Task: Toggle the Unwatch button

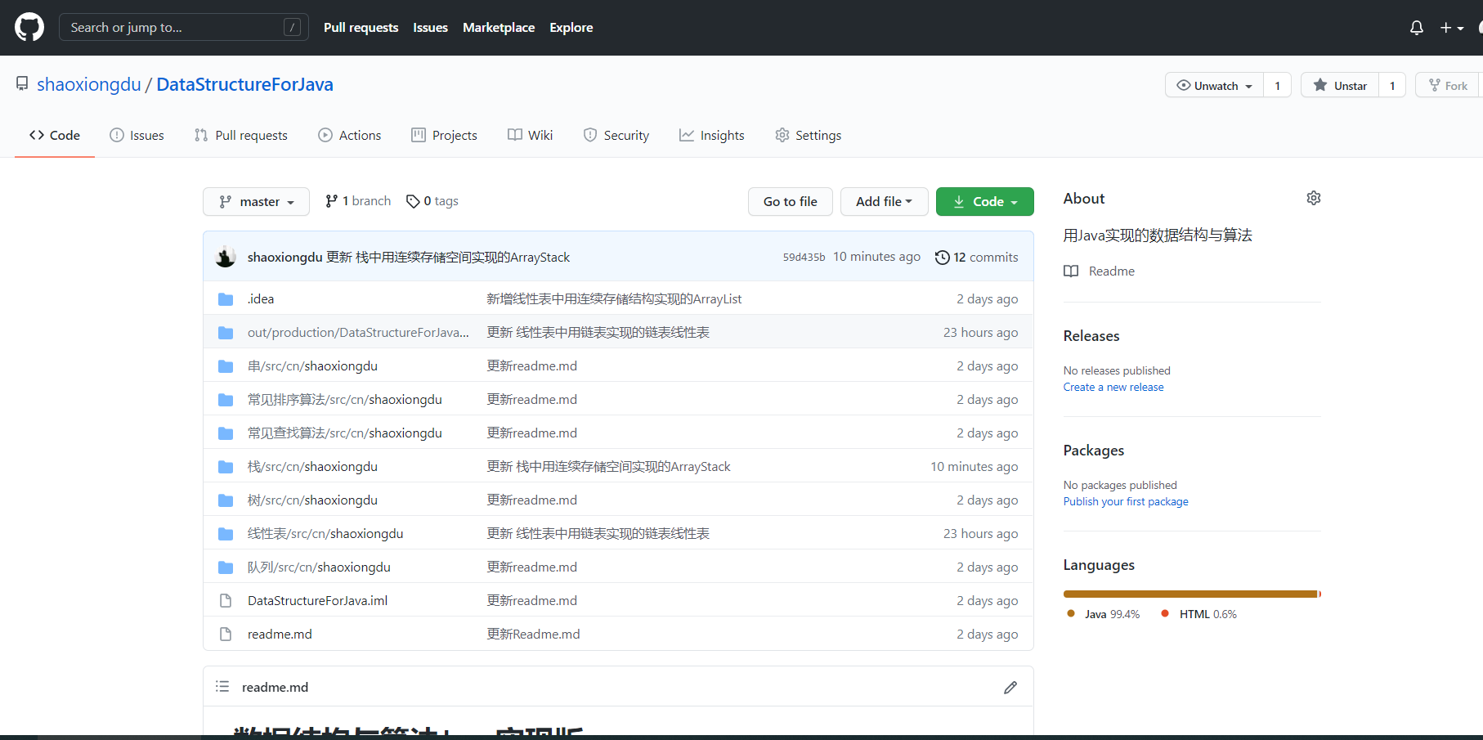Action: click(x=1214, y=85)
